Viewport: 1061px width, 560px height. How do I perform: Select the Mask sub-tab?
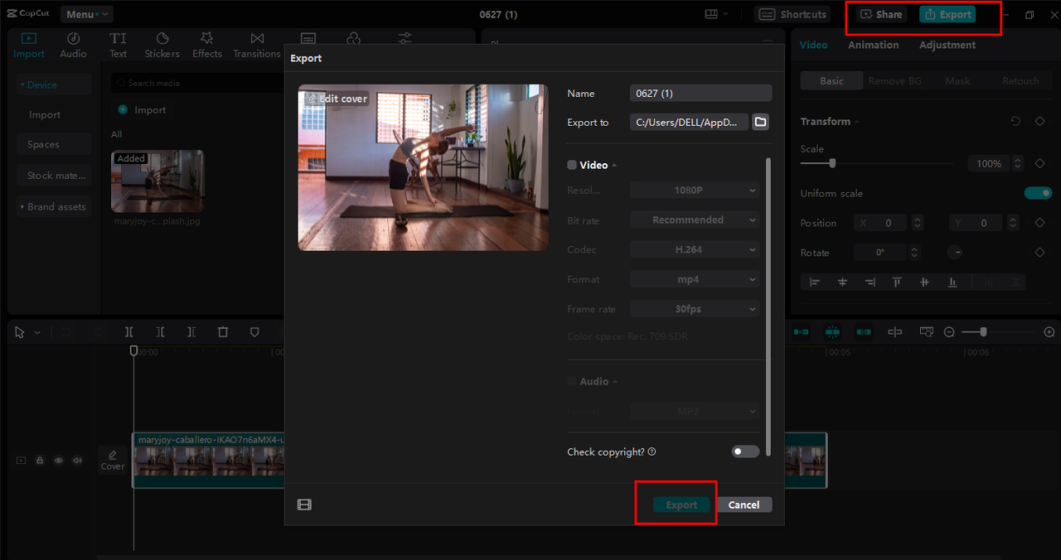point(957,80)
